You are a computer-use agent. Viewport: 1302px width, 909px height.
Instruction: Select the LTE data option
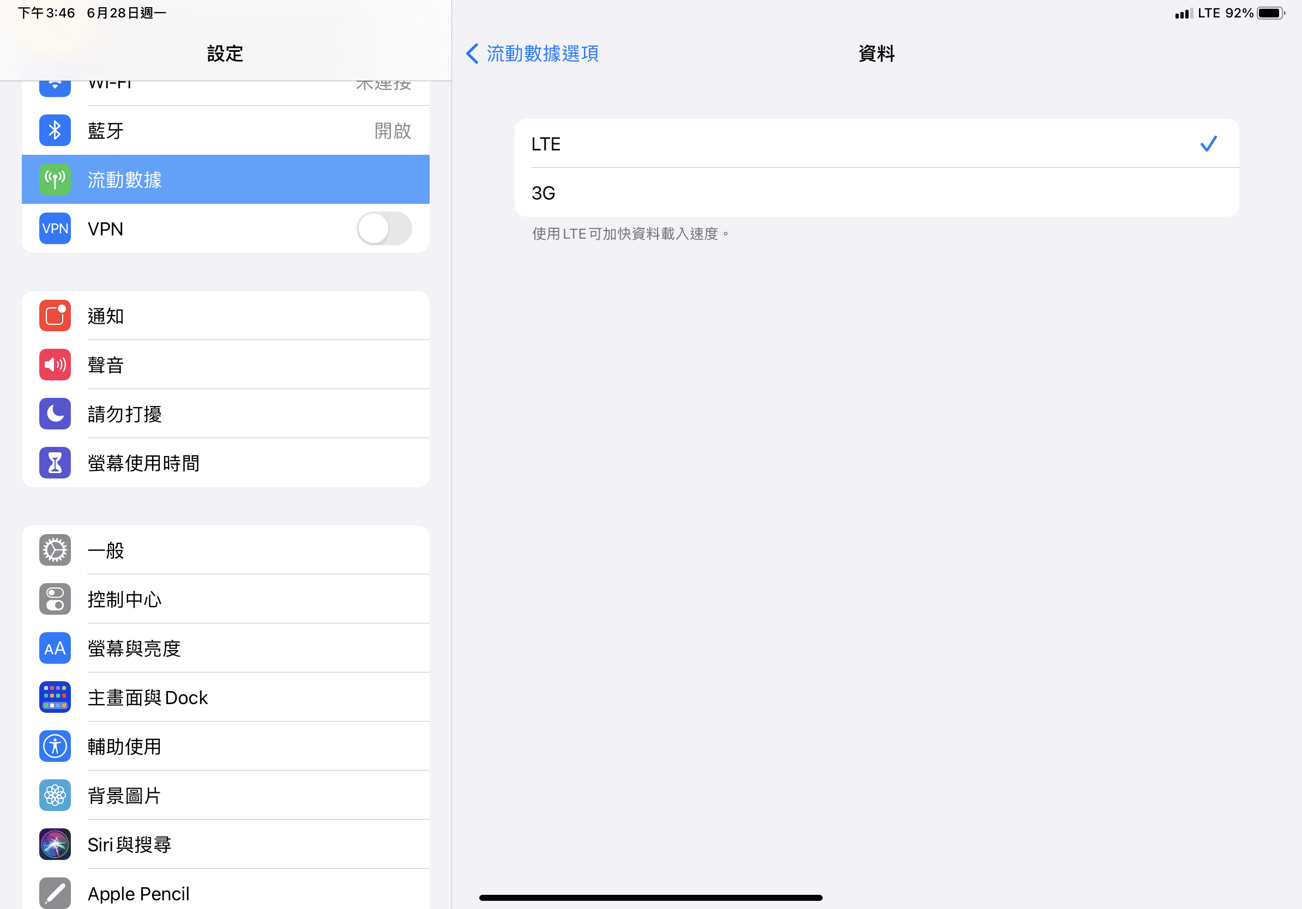click(x=876, y=143)
